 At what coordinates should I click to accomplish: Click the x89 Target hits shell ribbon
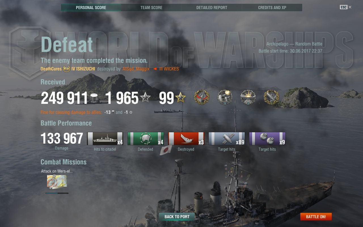[227, 139]
